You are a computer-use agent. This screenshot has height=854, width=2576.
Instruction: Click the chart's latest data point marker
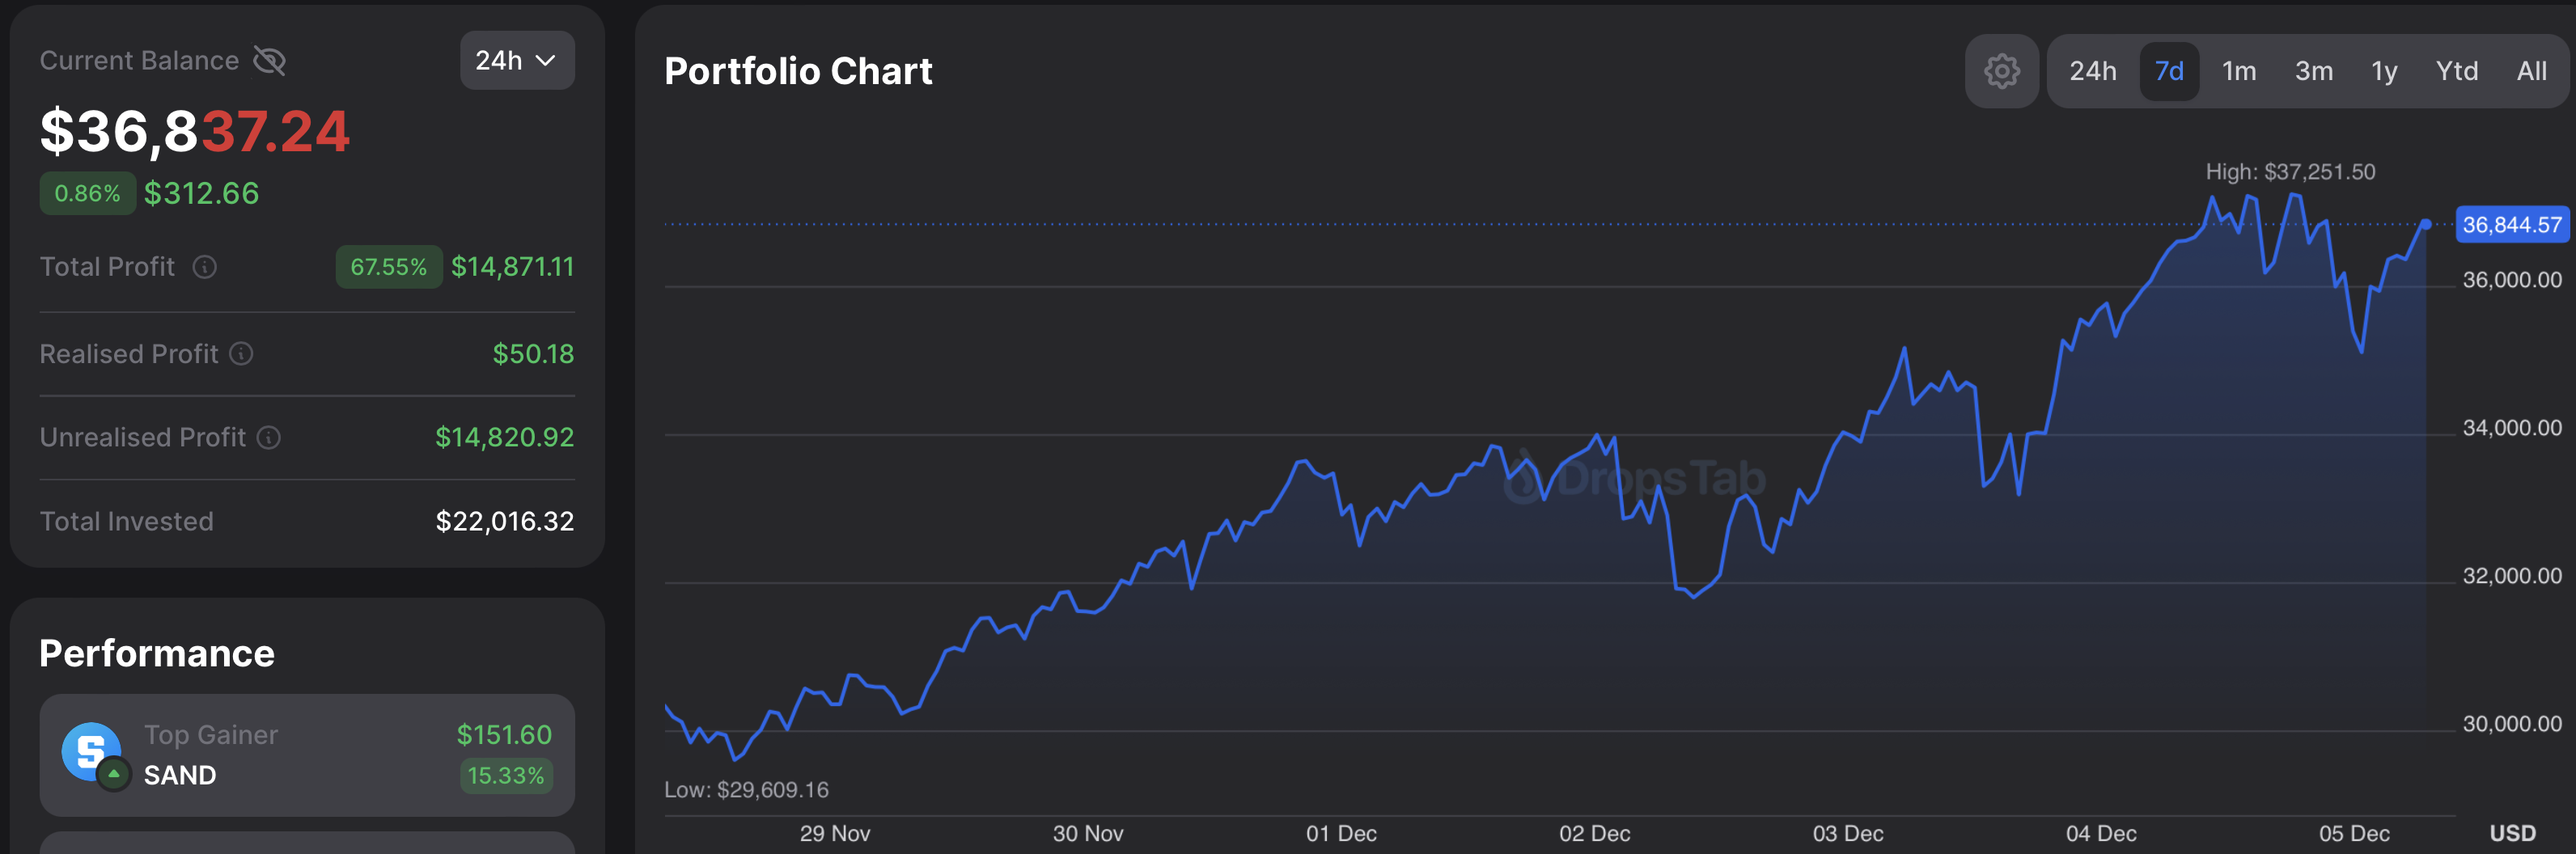tap(2425, 224)
